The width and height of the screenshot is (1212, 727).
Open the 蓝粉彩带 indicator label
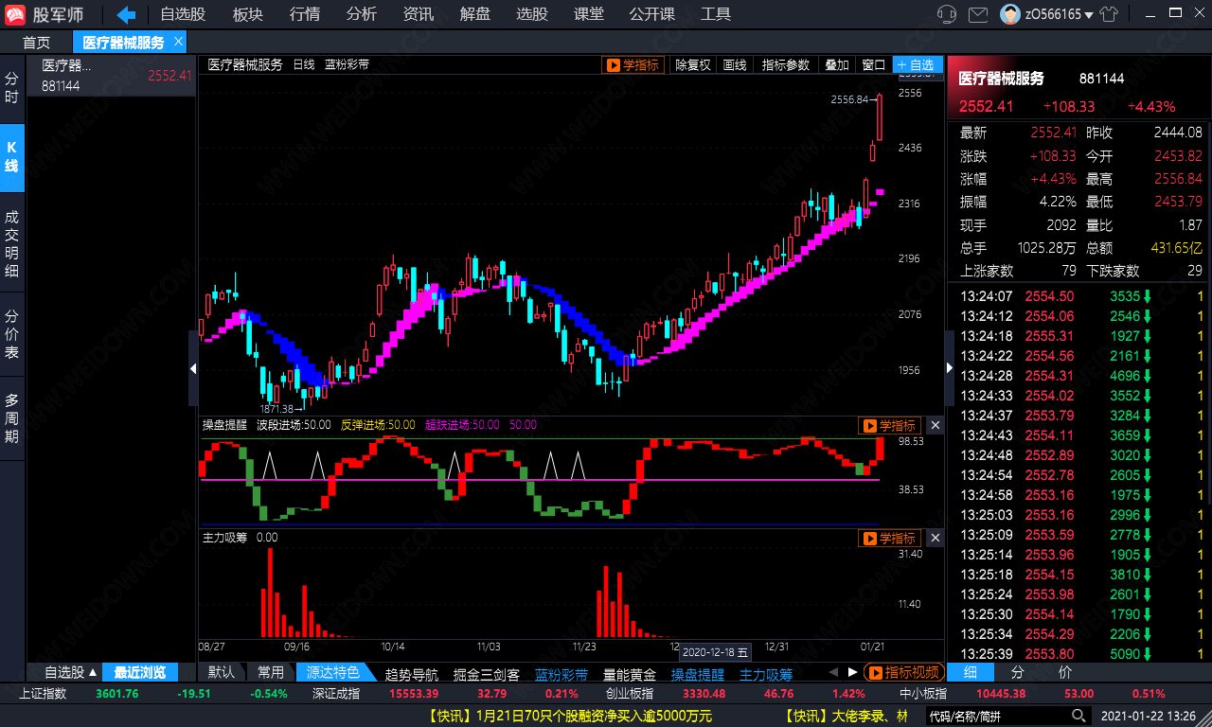pos(347,65)
